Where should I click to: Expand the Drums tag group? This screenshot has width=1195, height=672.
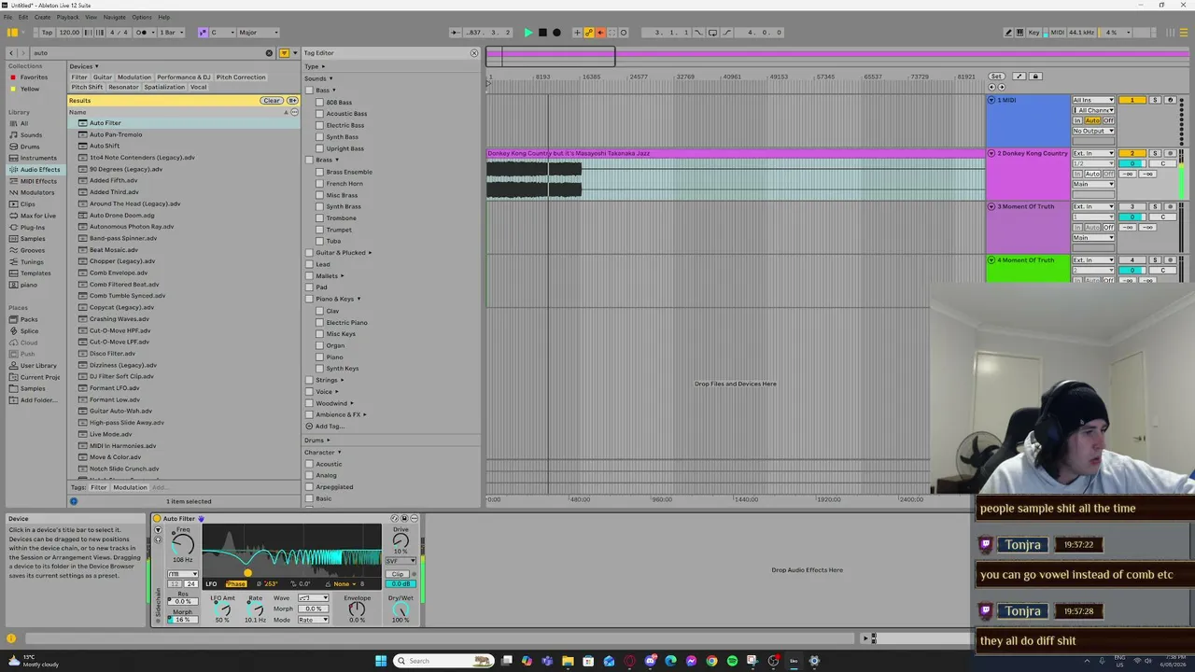328,441
